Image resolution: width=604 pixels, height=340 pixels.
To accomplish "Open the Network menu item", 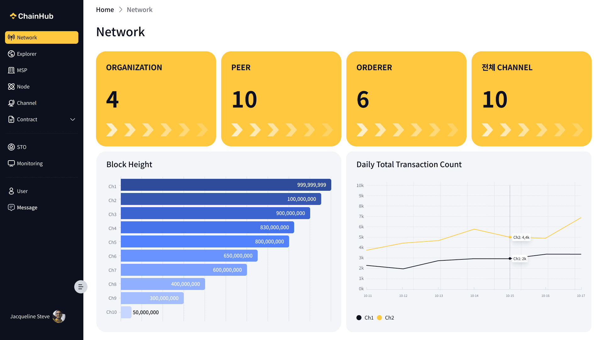I will click(42, 37).
